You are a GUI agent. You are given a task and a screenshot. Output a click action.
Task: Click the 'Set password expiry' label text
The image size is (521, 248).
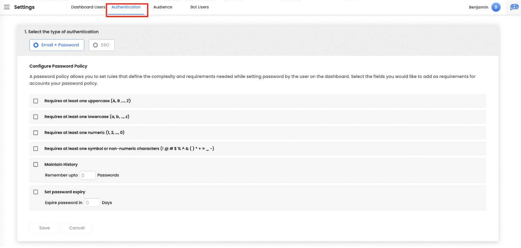65,192
